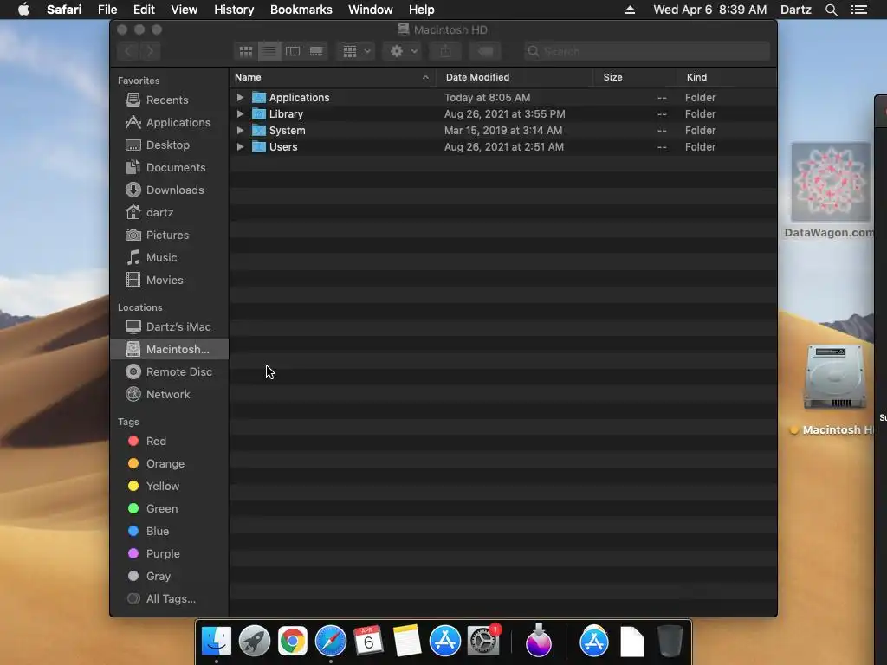This screenshot has width=887, height=665.
Task: Select Remote Disc in sidebar
Action: [170, 371]
